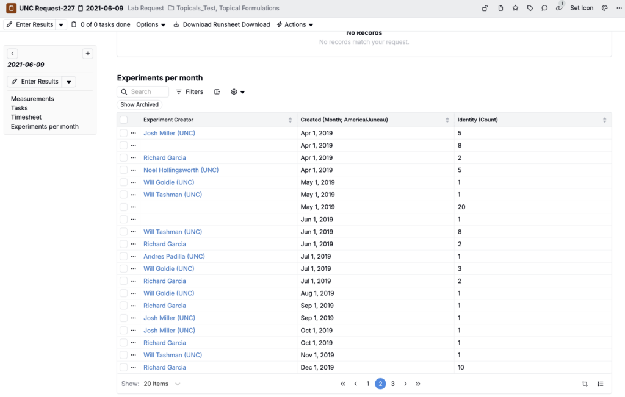The width and height of the screenshot is (625, 397).
Task: Select Timesheet in the sidebar navigation
Action: [26, 117]
